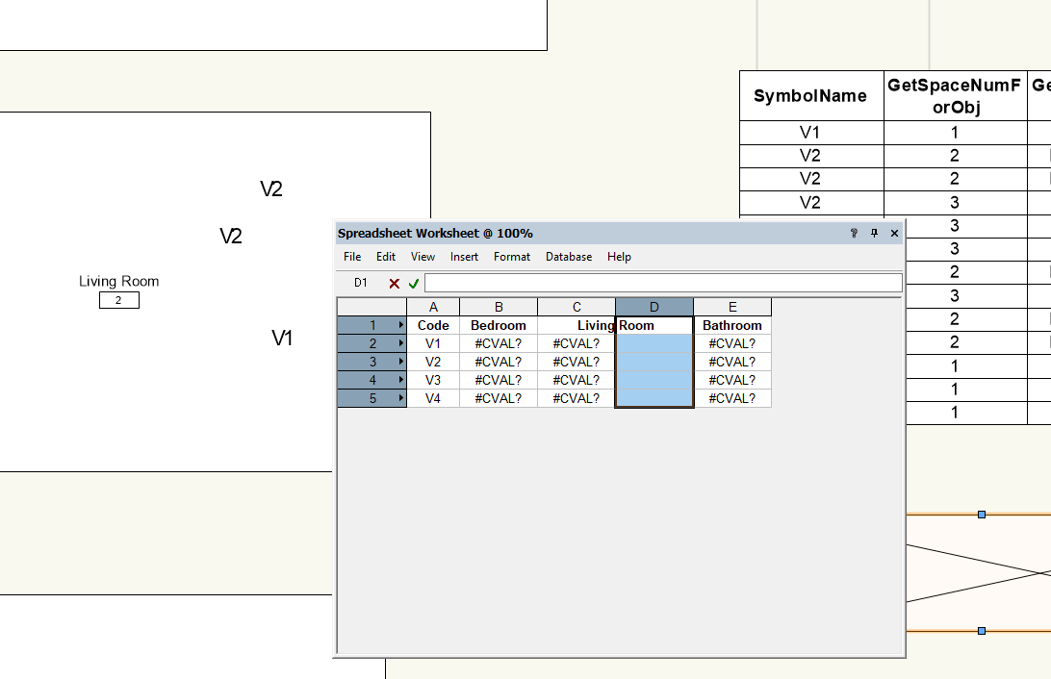Select column D header

click(654, 307)
